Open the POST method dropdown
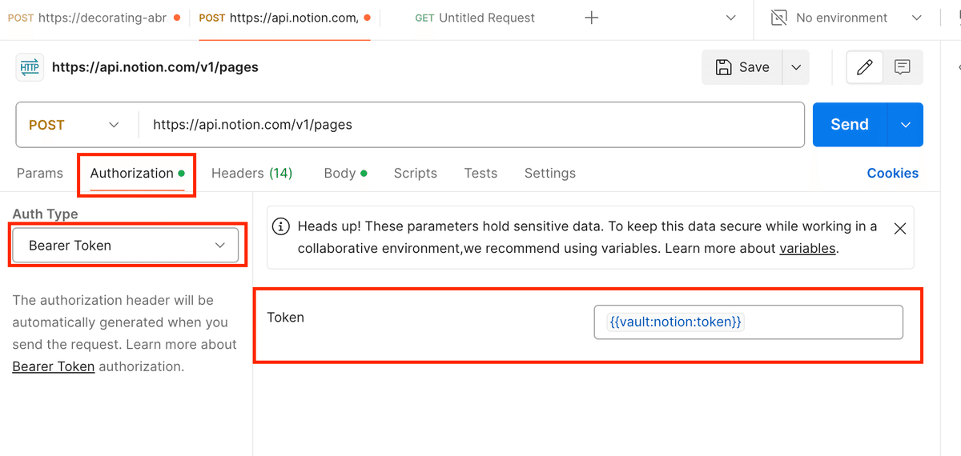Screen dimensions: 961x456 pyautogui.click(x=74, y=125)
